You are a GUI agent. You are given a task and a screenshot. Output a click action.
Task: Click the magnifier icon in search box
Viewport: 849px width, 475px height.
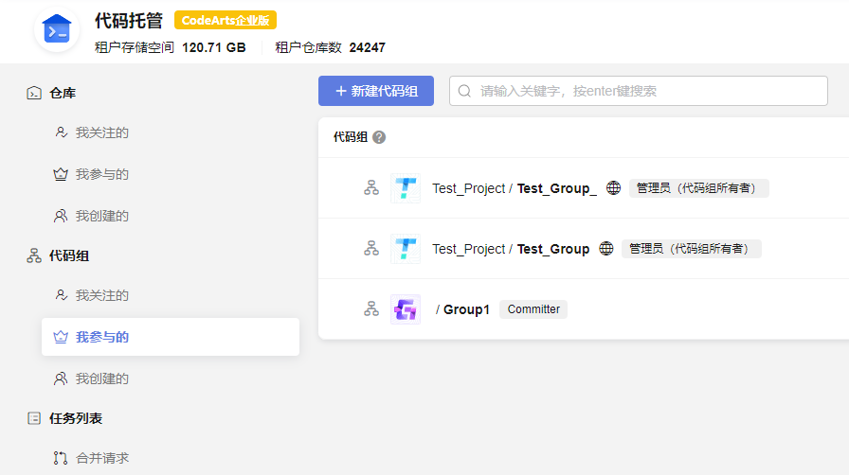[464, 91]
